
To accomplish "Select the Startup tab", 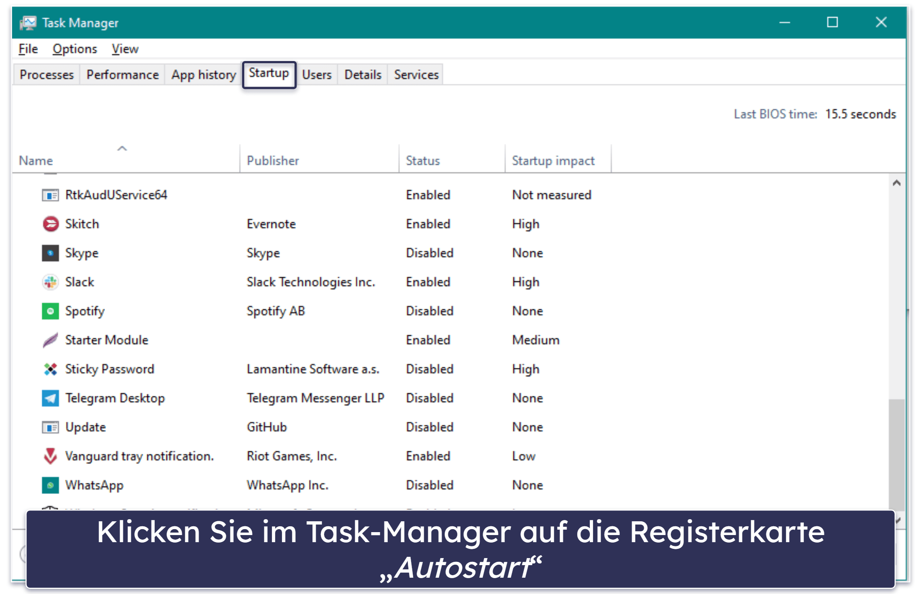I will click(269, 74).
